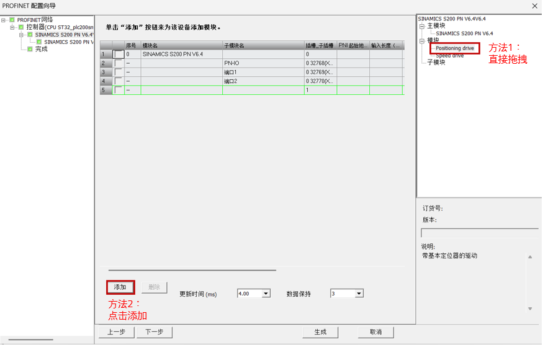Click the 序号 column header
543x345 pixels.
coord(132,46)
